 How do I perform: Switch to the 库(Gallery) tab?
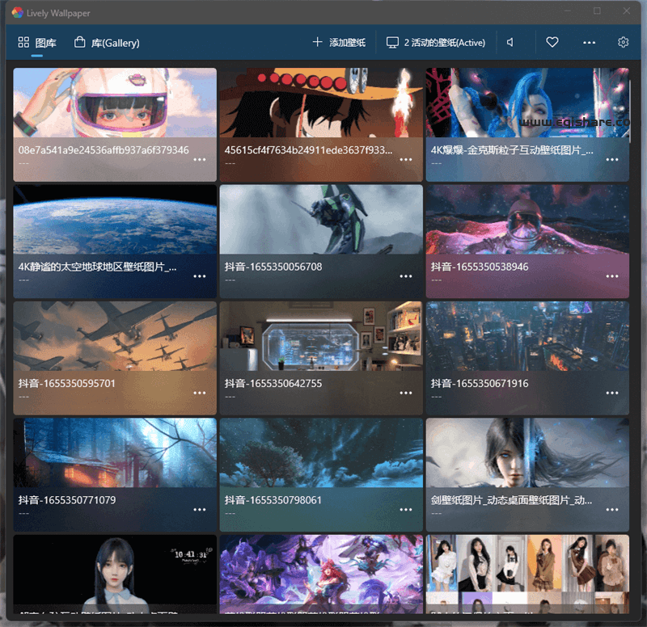(107, 42)
